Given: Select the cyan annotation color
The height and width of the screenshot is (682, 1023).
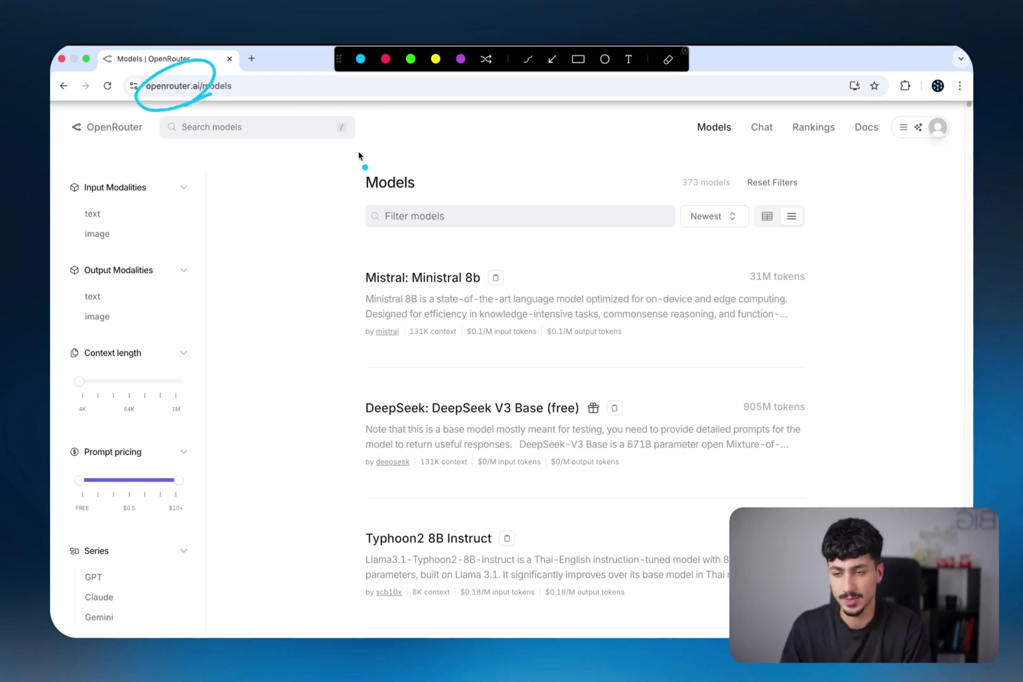Looking at the screenshot, I should [x=361, y=59].
